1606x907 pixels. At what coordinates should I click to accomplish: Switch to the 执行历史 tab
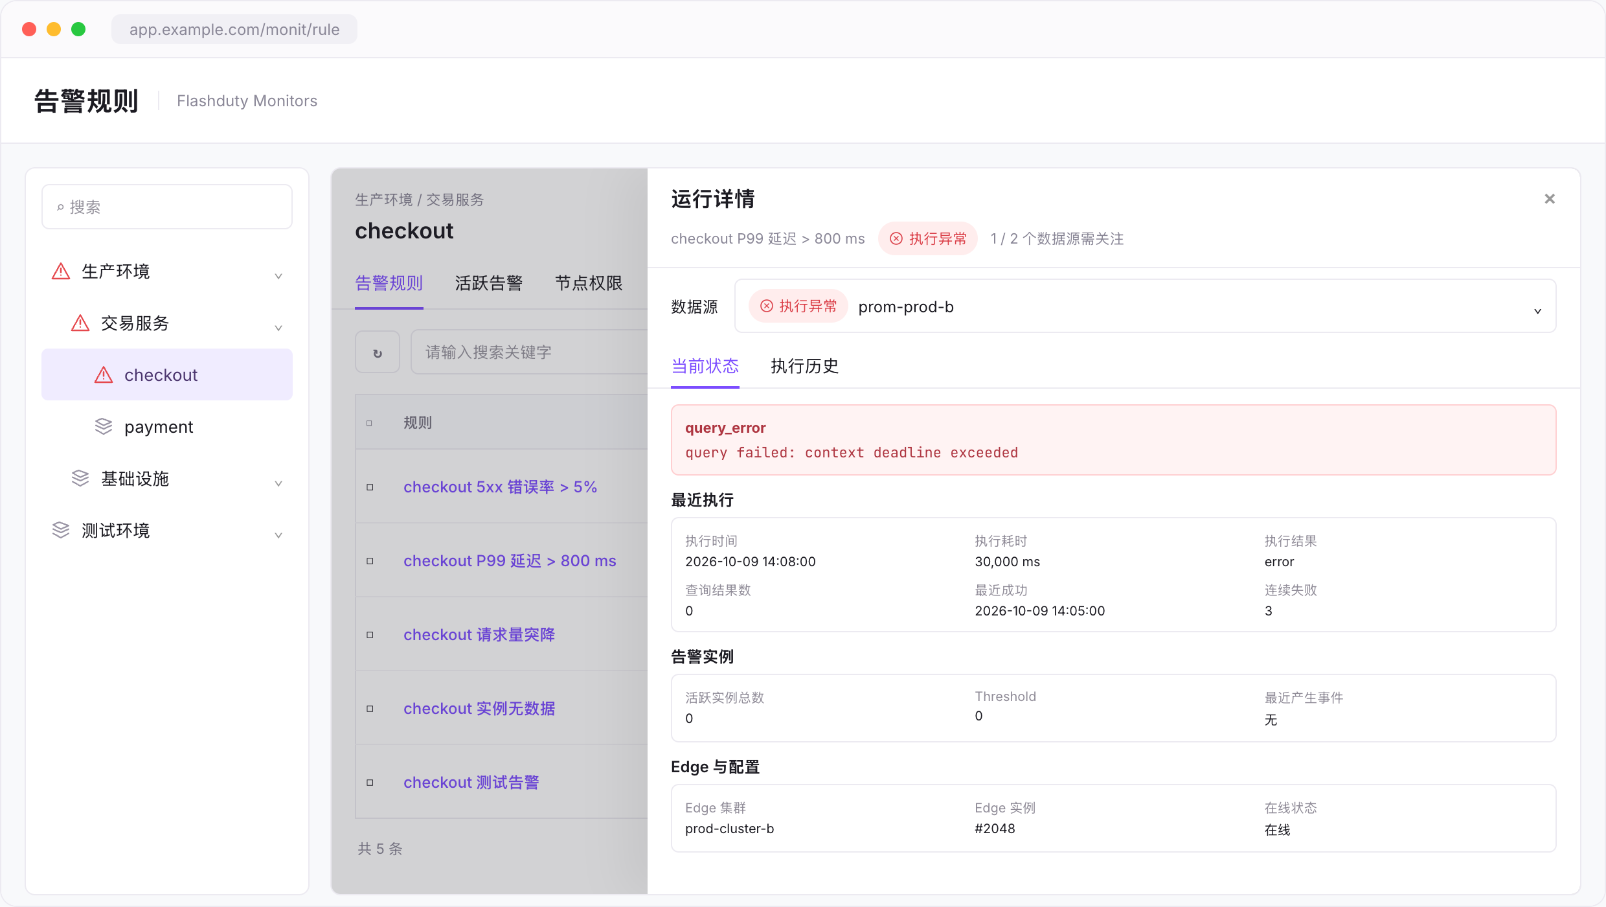pos(805,367)
